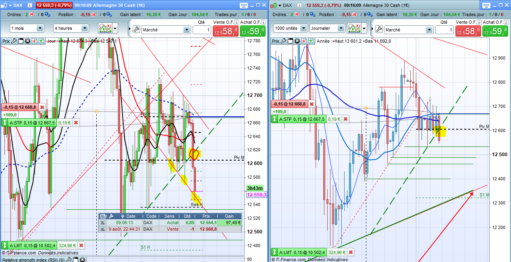Viewport: 511px width, 262px height.
Task: Click green Achat 12 559,8 button right window
Action: point(495,31)
